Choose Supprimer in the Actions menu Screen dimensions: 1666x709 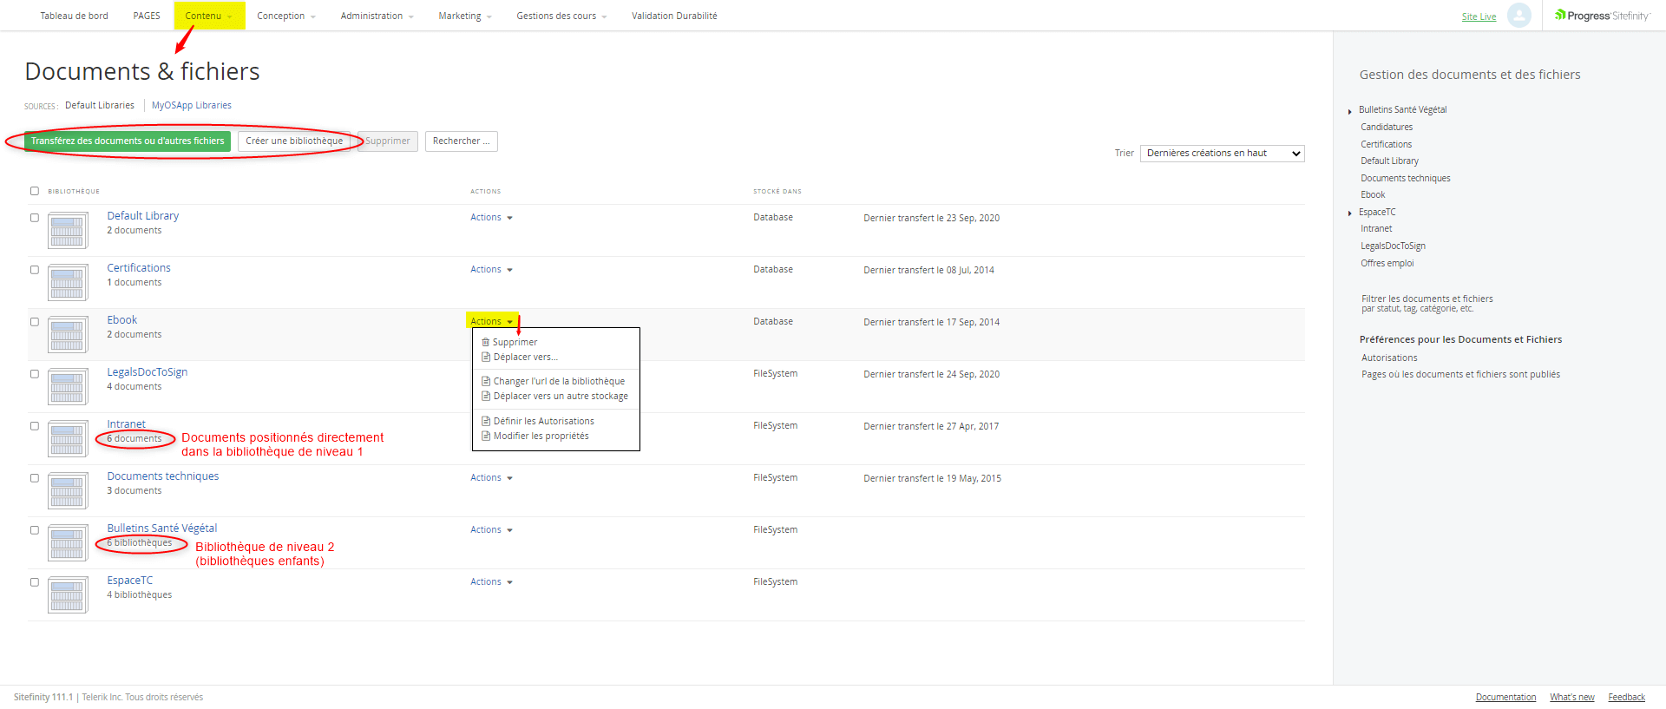[515, 343]
